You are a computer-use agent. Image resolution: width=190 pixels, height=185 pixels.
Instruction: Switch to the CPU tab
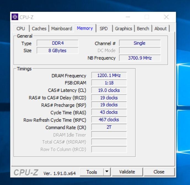21,29
